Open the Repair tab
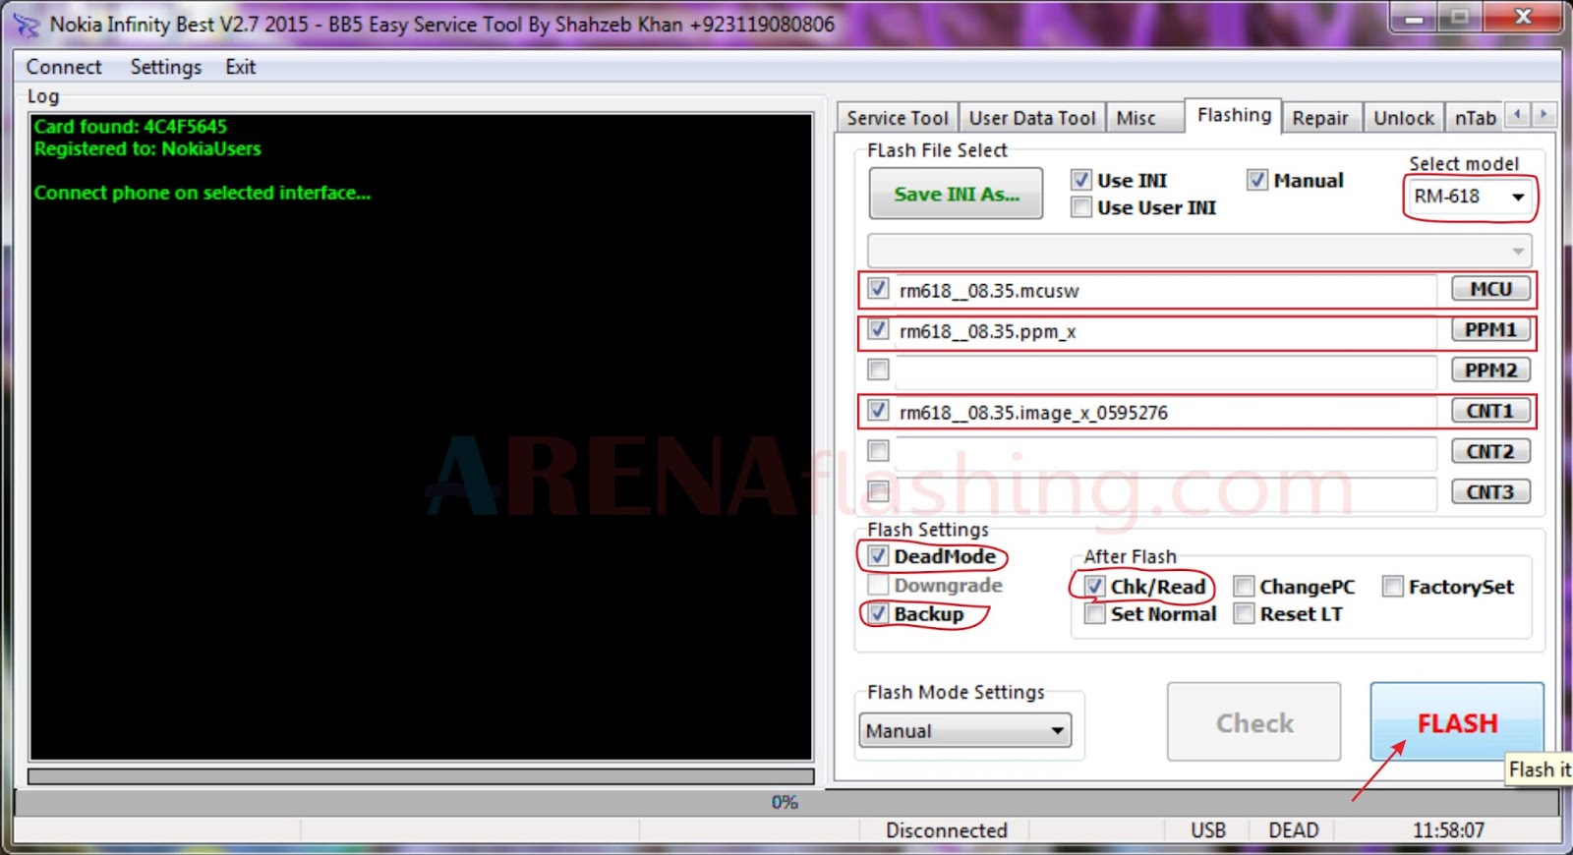Viewport: 1573px width, 855px height. pyautogui.click(x=1320, y=118)
